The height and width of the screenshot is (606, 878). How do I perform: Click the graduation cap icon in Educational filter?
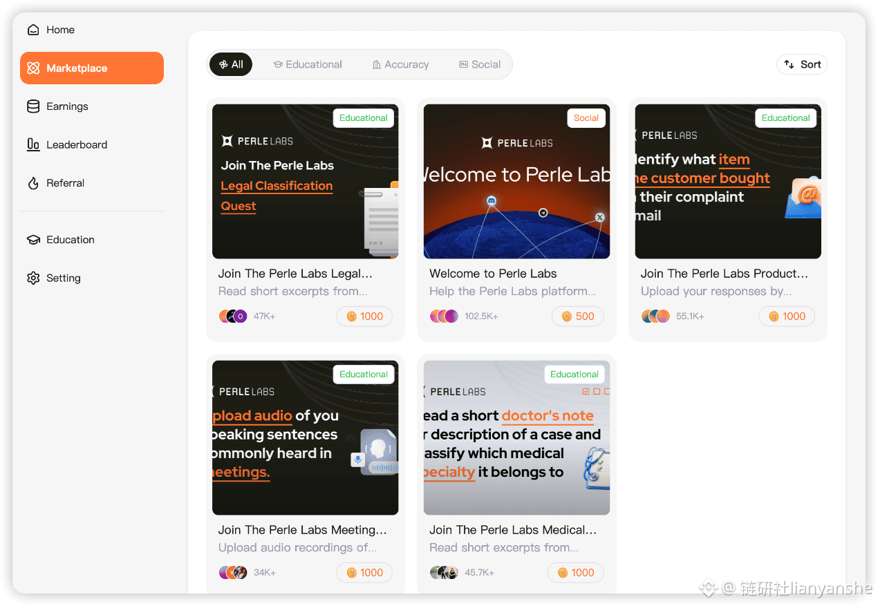pos(278,64)
